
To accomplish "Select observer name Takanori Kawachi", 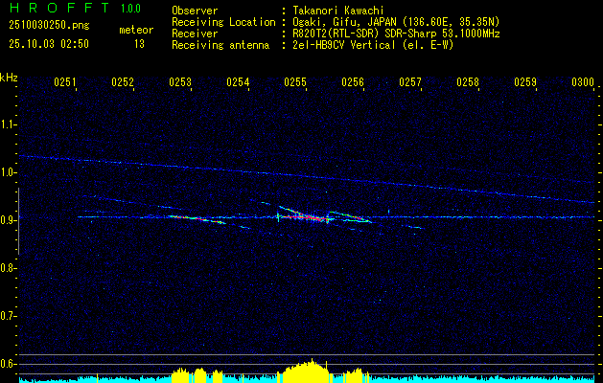I will click(x=338, y=11).
